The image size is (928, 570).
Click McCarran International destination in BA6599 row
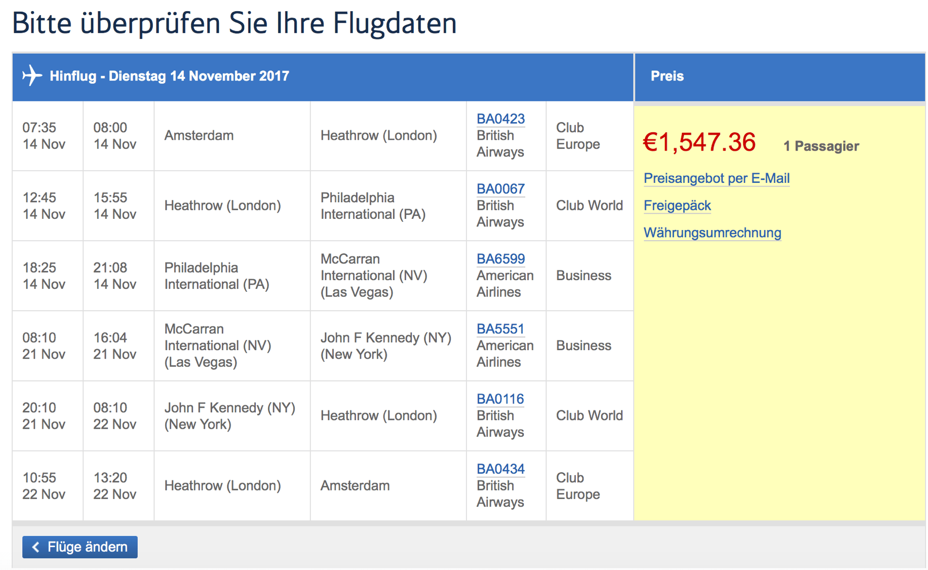click(374, 276)
